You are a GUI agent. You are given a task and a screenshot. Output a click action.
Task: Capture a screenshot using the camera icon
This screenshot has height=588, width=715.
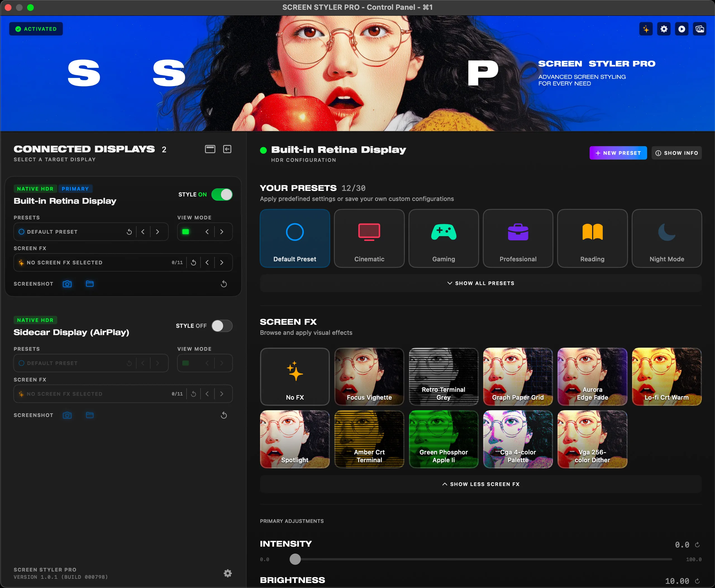coord(67,284)
